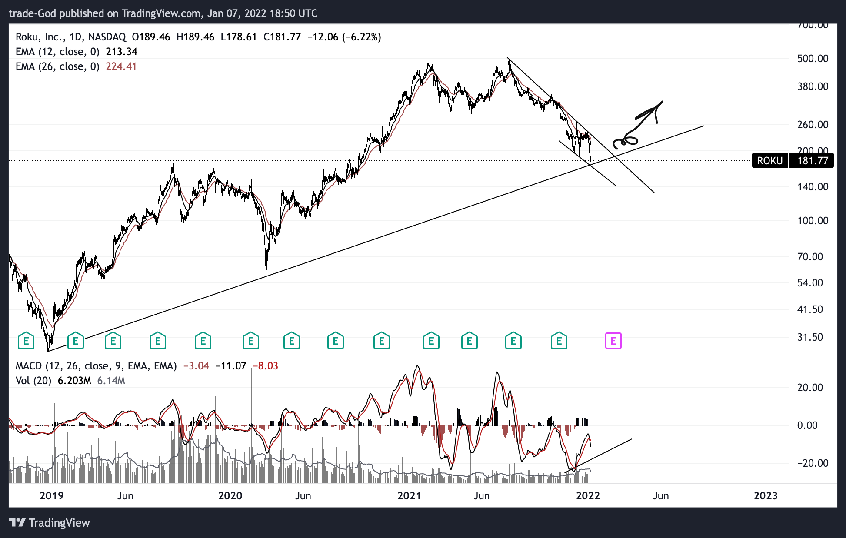This screenshot has width=846, height=538.
Task: Click the 500.00 price axis label
Action: 813,58
